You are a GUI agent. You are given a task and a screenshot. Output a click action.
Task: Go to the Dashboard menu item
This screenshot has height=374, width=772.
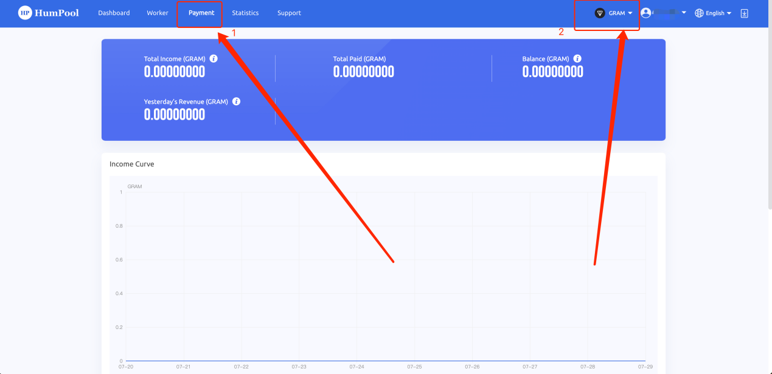pyautogui.click(x=114, y=13)
